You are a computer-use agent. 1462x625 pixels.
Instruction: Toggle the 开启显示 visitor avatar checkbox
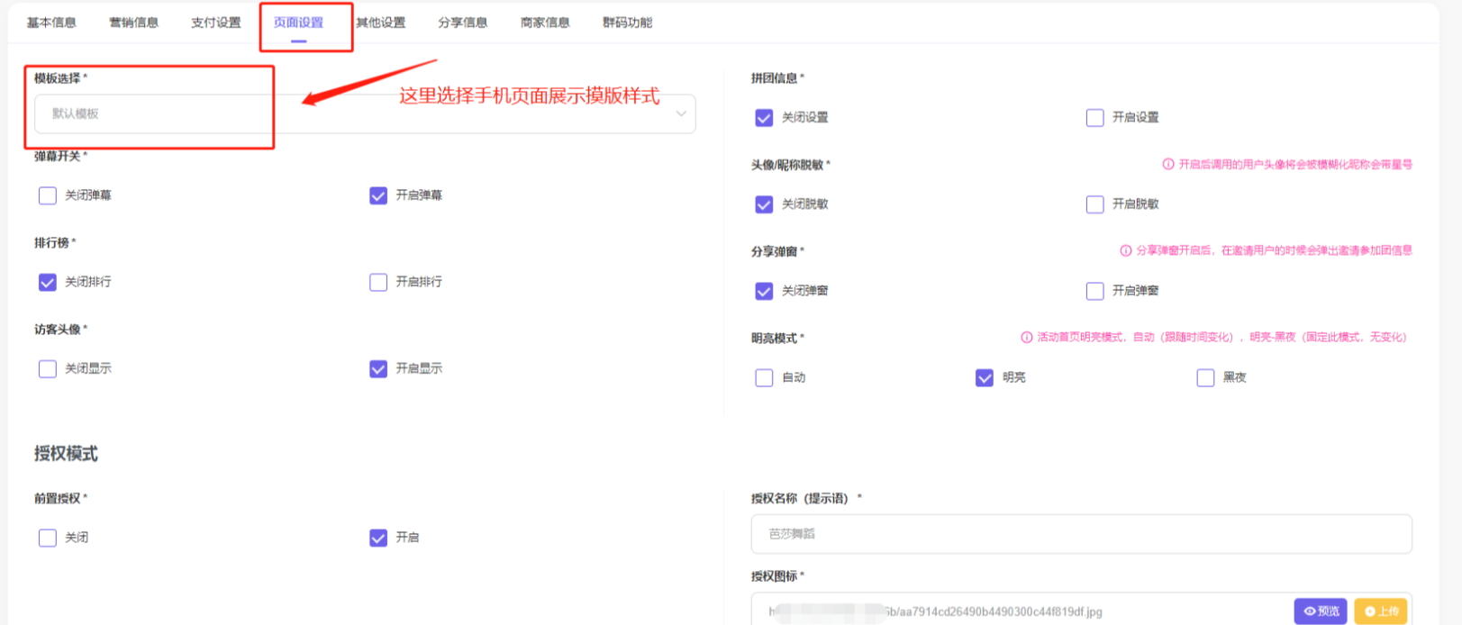click(378, 368)
